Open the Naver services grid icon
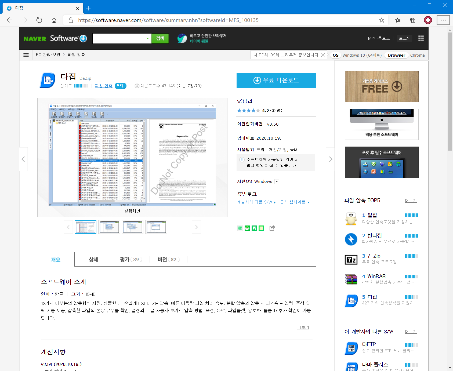The image size is (453, 371). [421, 38]
